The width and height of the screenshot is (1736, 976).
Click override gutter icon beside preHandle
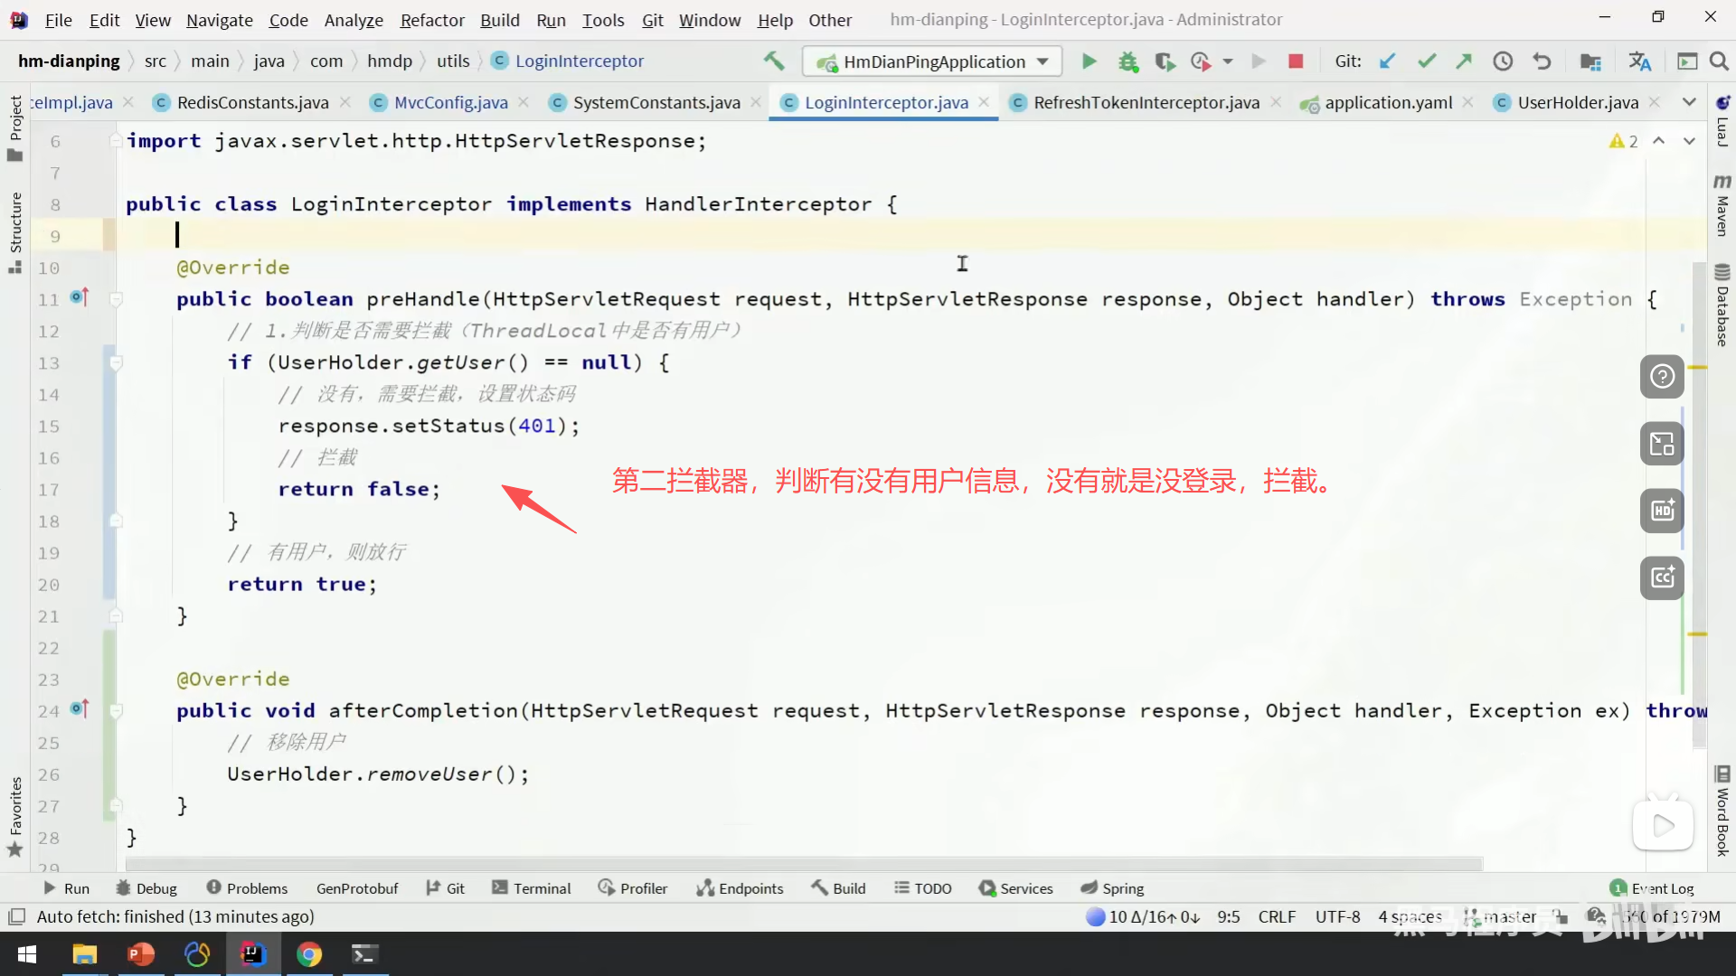(80, 297)
